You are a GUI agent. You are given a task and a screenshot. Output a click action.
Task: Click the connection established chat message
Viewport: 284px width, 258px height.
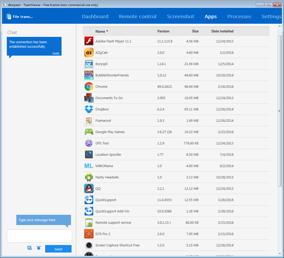pyautogui.click(x=34, y=46)
